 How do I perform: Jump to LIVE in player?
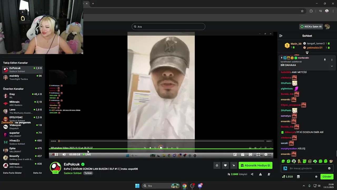[87, 154]
